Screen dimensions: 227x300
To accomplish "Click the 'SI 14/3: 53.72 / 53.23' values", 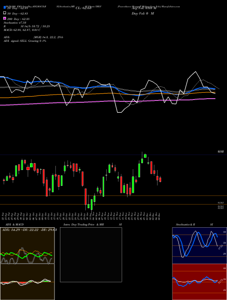I will click(35, 26).
